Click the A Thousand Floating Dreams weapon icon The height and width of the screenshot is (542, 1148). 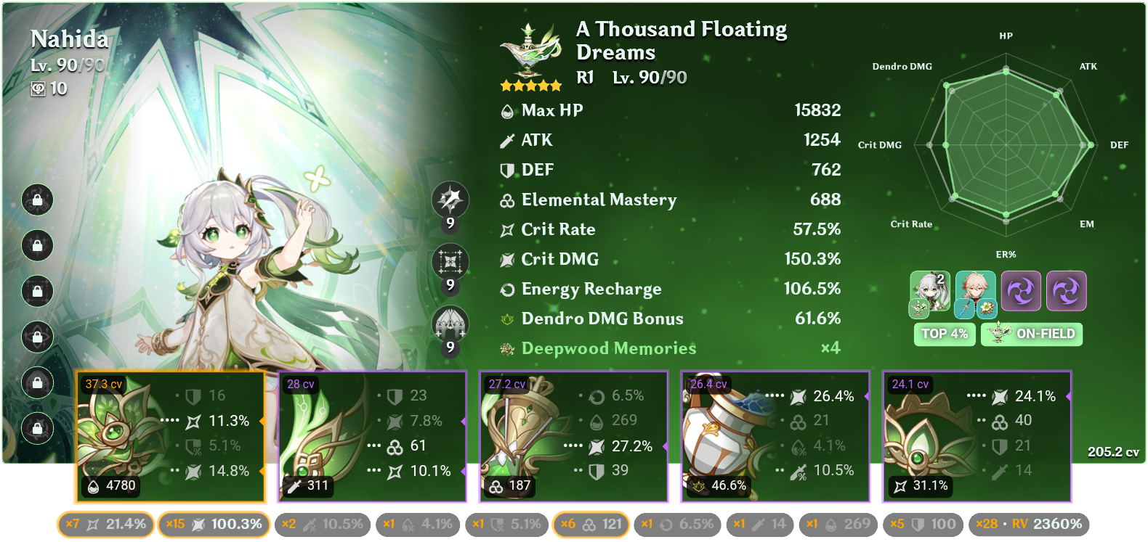point(530,49)
